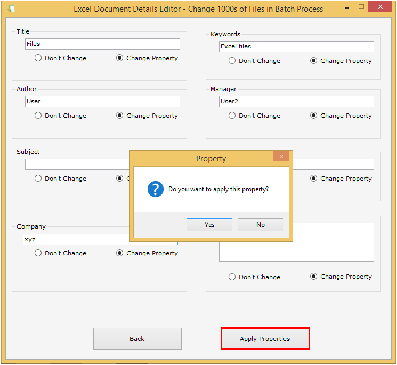Click the blue question mark icon
This screenshot has height=365, width=397.
point(156,189)
